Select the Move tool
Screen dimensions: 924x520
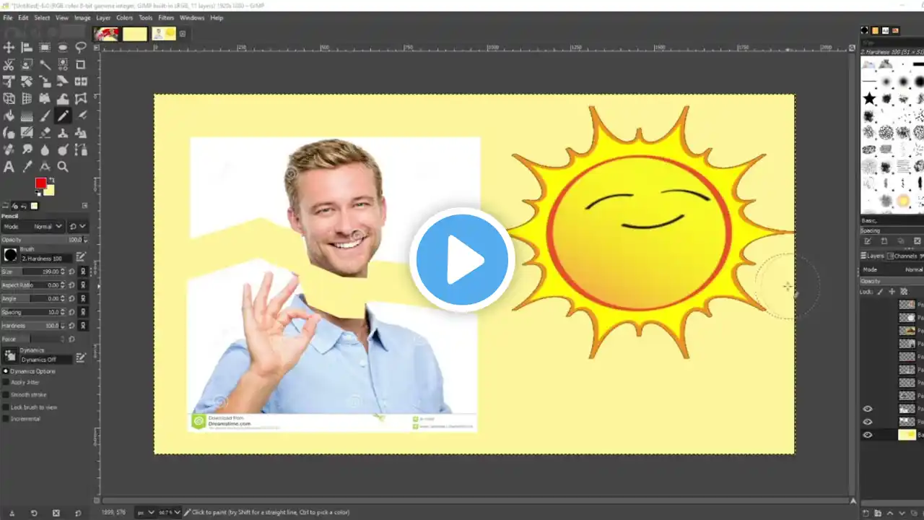tap(9, 48)
